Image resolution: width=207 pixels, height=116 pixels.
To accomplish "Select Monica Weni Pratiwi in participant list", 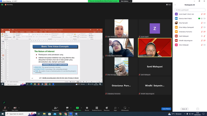I will [x=190, y=19].
